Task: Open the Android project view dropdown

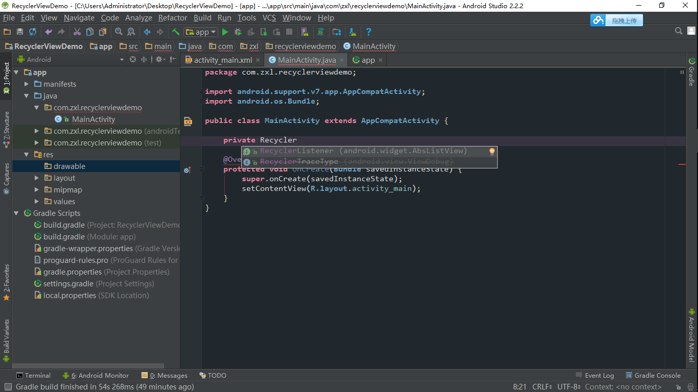Action: point(71,59)
